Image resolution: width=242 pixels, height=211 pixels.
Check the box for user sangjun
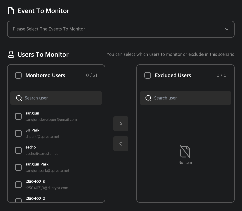pos(18,116)
